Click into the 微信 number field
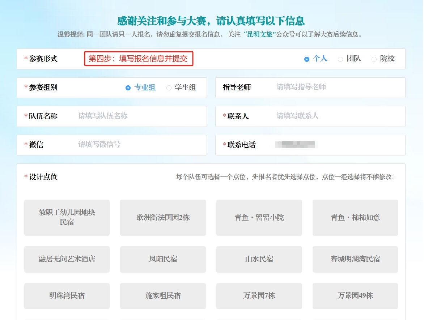This screenshot has width=424, height=320. [x=139, y=145]
